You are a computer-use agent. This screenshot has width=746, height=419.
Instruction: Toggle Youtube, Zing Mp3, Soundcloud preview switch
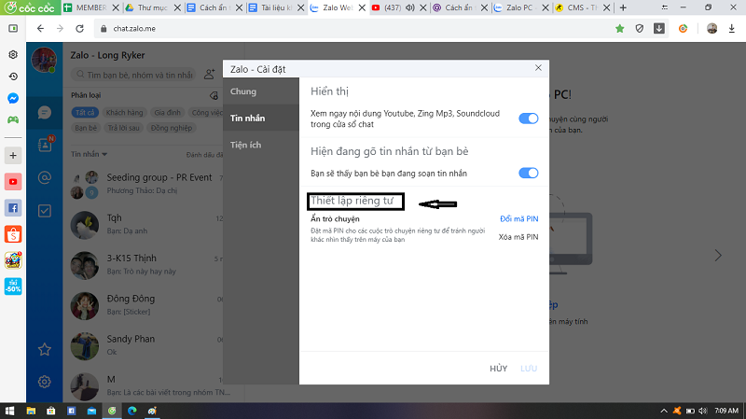pyautogui.click(x=528, y=119)
